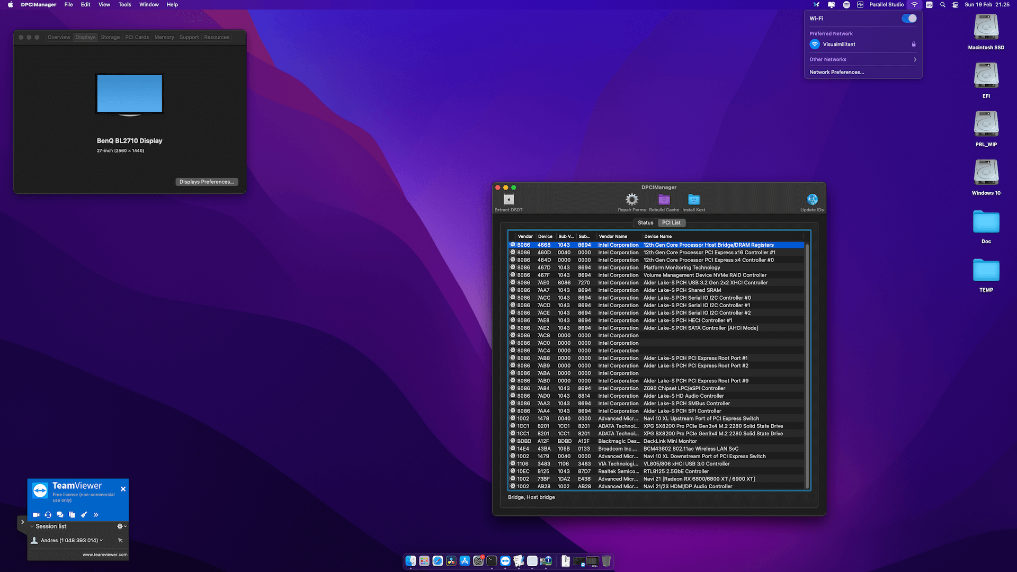Open the Memory tab in About This Mac
1017x572 pixels.
164,38
